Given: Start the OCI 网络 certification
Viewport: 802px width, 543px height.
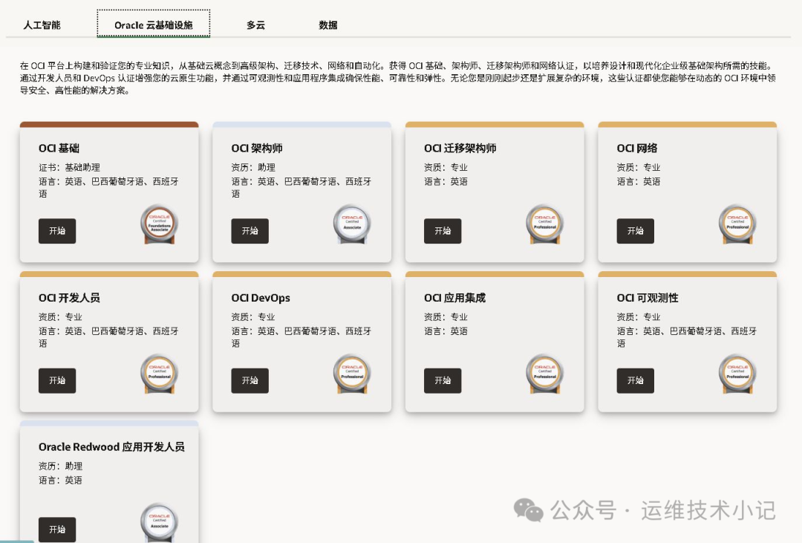Looking at the screenshot, I should coord(635,231).
